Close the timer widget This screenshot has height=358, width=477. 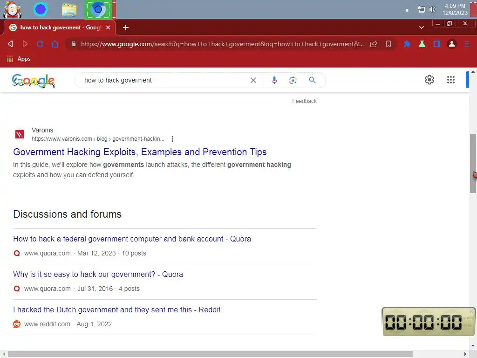(471, 311)
